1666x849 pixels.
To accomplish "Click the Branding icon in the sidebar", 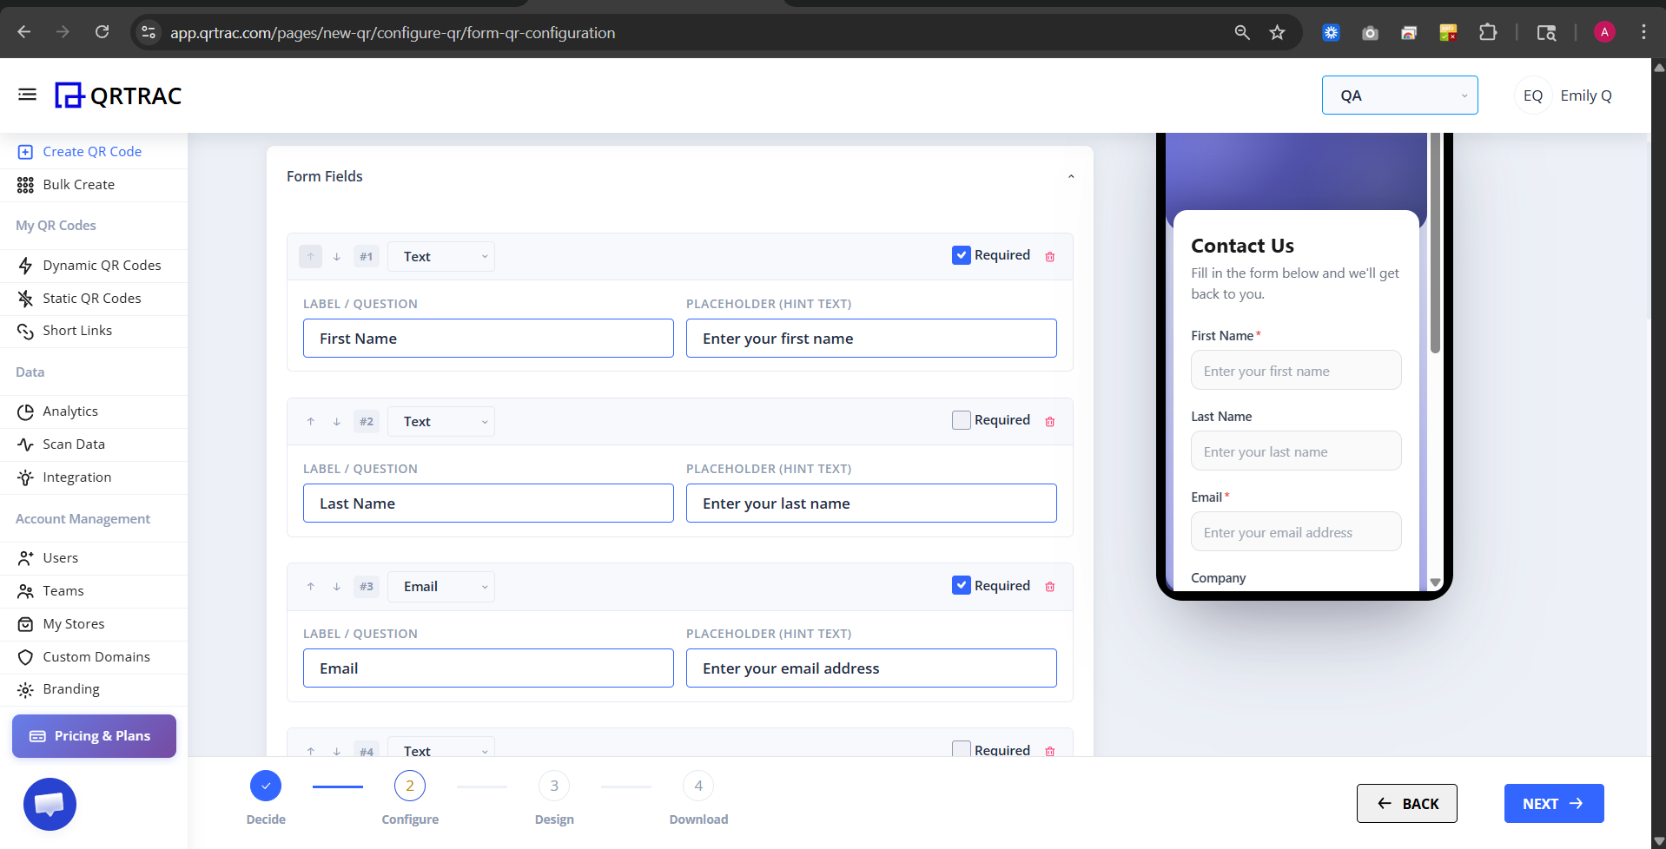I will [x=26, y=688].
